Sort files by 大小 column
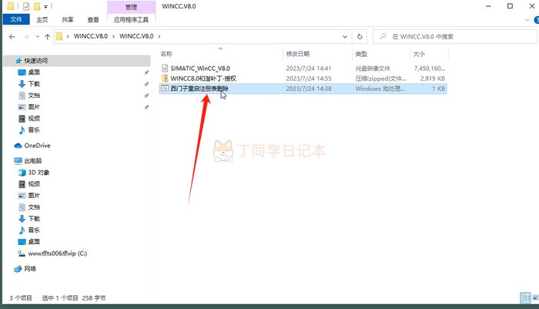539x309 pixels. coord(419,54)
